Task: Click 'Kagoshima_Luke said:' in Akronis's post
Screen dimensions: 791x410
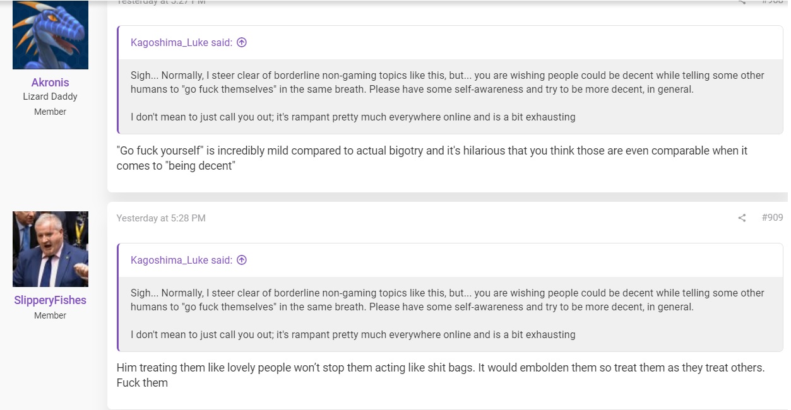Action: [x=181, y=42]
